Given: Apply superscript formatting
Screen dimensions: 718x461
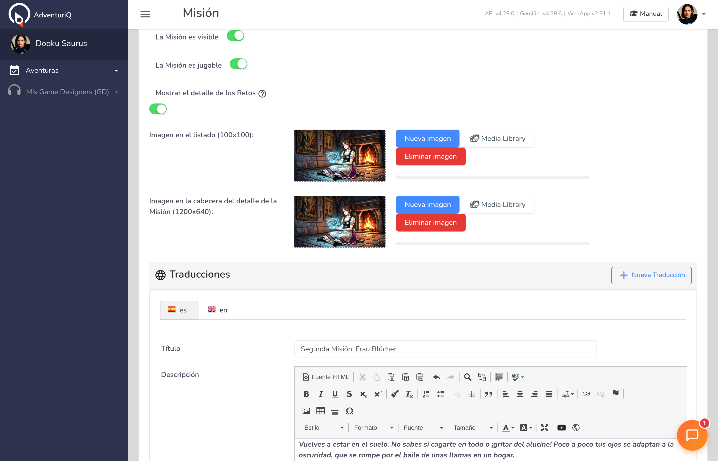Looking at the screenshot, I should coord(378,394).
